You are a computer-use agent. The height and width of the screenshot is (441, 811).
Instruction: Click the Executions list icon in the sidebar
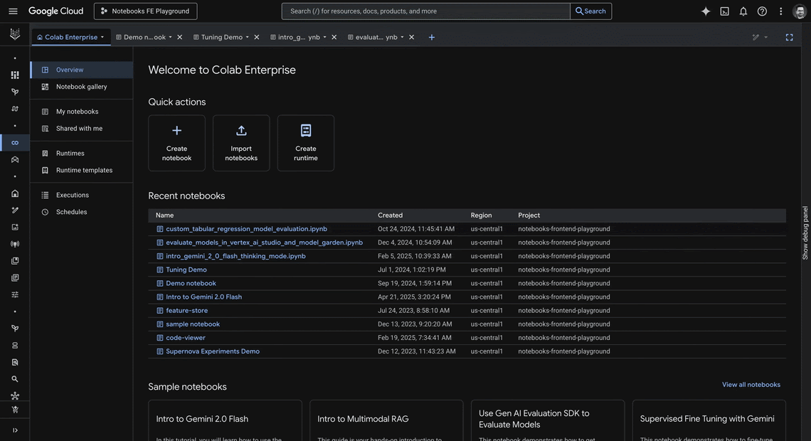tap(45, 195)
